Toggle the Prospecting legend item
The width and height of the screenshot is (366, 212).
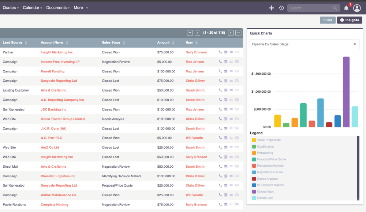point(265,153)
